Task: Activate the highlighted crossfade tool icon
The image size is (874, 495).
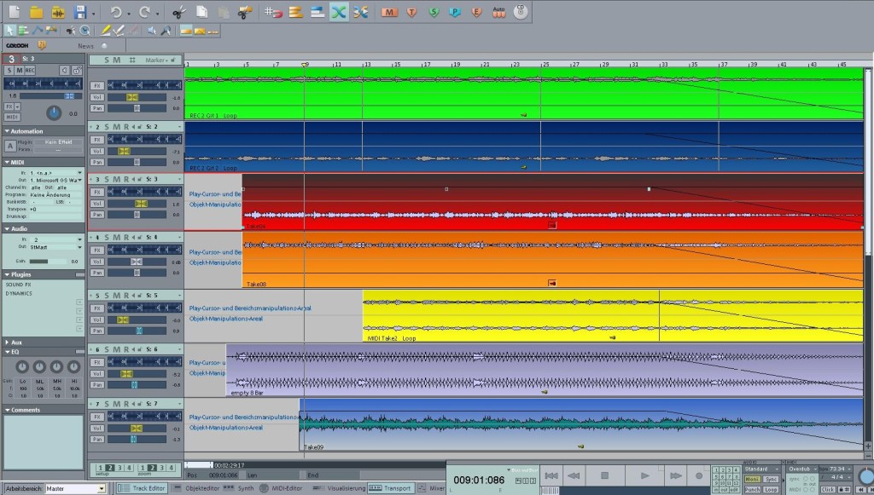Action: (x=339, y=12)
